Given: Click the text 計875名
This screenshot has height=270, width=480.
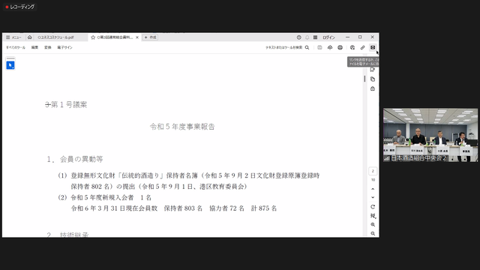Looking at the screenshot, I should pyautogui.click(x=264, y=208).
